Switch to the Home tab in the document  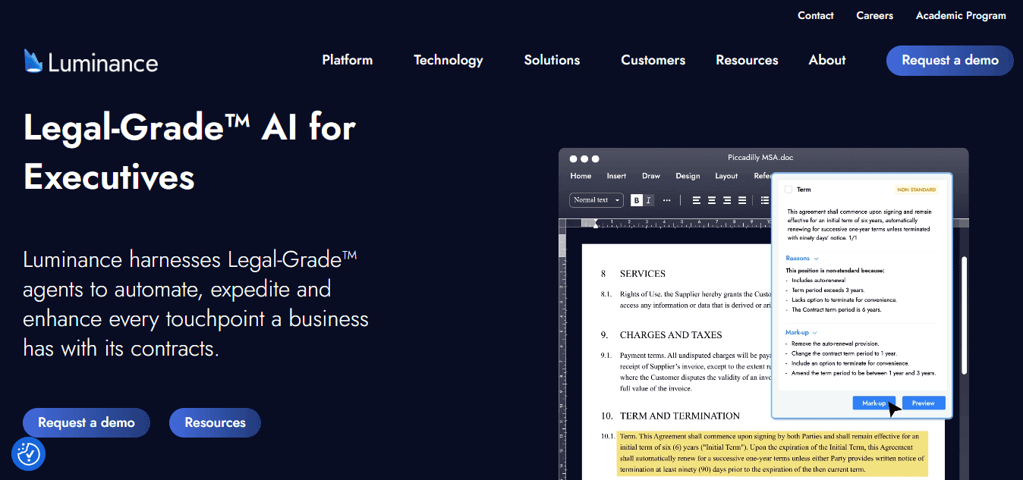click(x=581, y=176)
